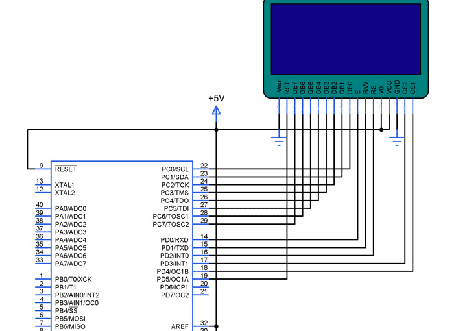Click the PD4/OC1B pin label
467x331 pixels.
(x=173, y=271)
